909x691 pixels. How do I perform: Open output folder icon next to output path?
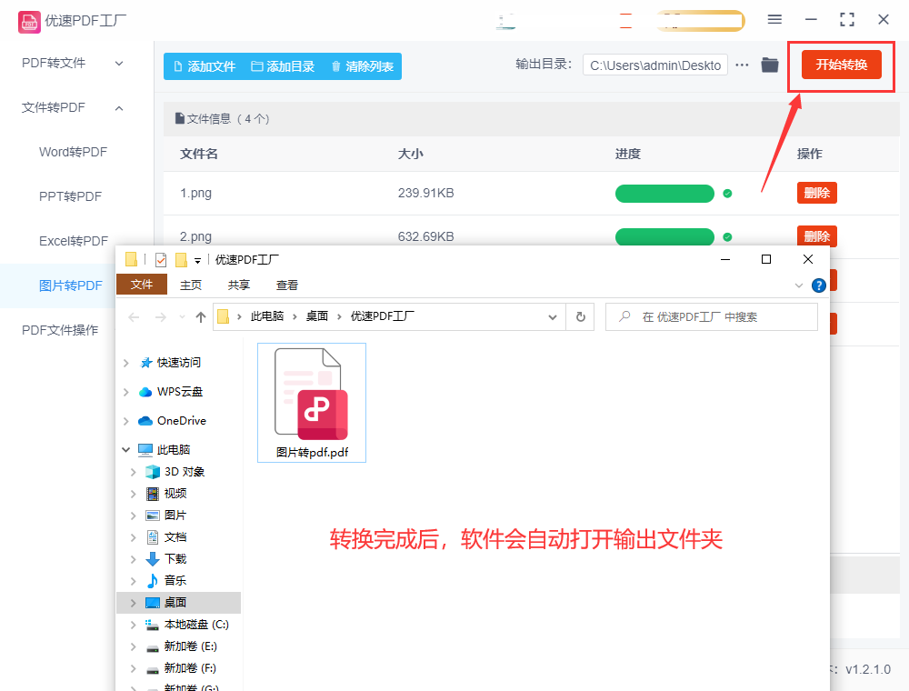(x=770, y=65)
